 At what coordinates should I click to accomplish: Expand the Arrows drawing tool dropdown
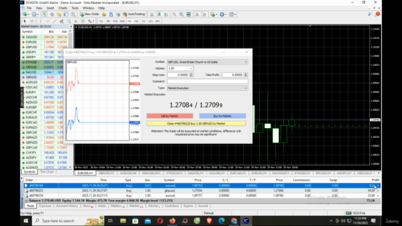click(94, 21)
